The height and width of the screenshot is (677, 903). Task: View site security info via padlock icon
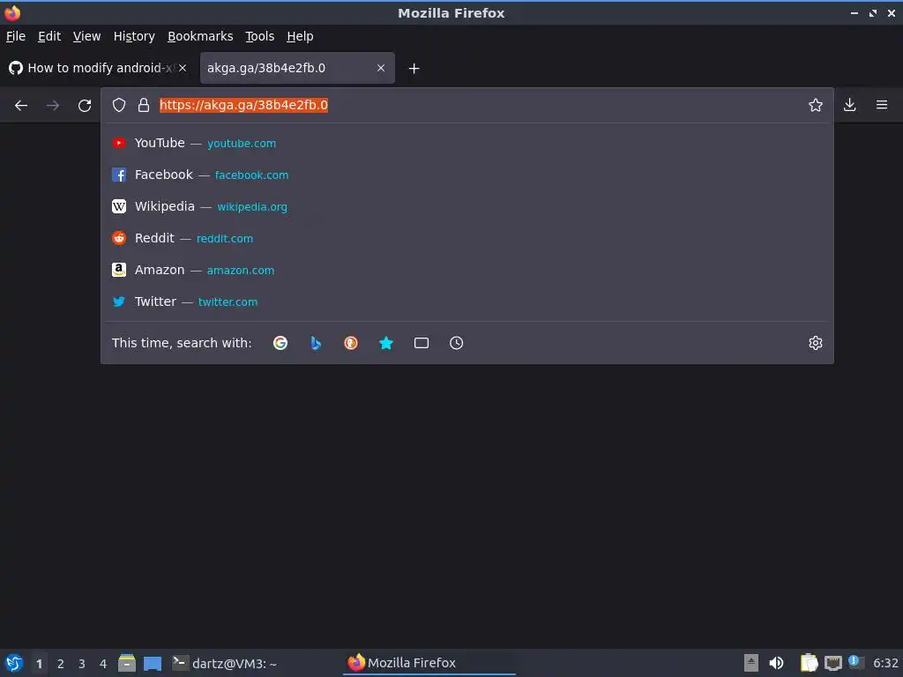click(x=144, y=105)
